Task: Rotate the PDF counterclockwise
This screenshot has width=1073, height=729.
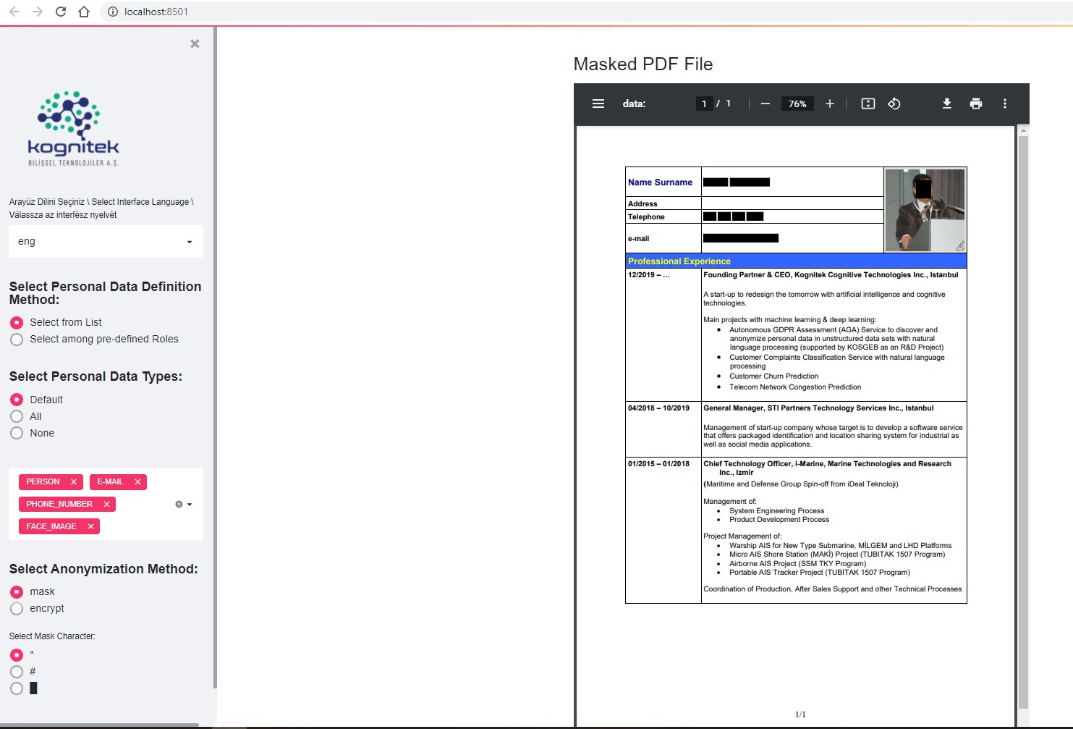Action: [894, 104]
